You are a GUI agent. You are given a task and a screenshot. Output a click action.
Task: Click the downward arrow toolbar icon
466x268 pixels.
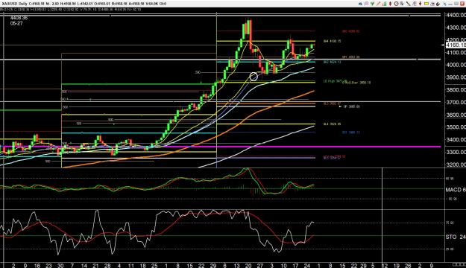[x=421, y=4]
